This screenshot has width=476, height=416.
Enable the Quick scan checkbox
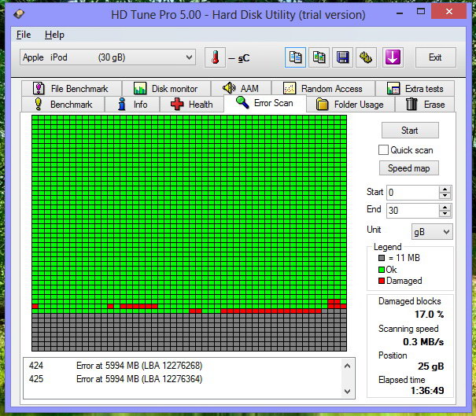tap(383, 150)
